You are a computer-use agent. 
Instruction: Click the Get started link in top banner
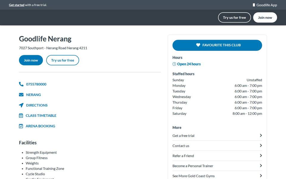pos(17,5)
